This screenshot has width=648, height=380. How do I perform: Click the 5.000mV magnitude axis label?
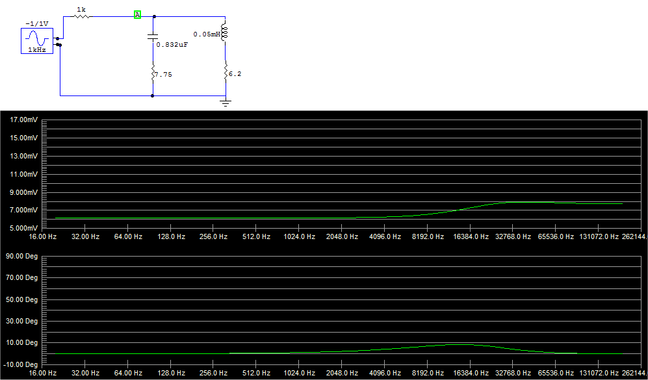(x=23, y=228)
